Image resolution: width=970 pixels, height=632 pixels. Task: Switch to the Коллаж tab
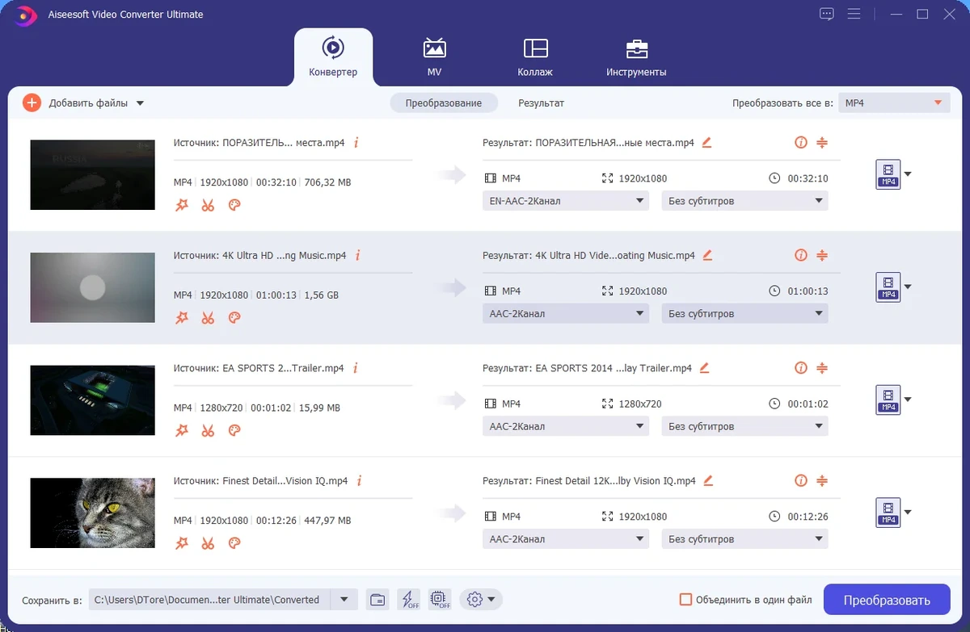tap(535, 57)
